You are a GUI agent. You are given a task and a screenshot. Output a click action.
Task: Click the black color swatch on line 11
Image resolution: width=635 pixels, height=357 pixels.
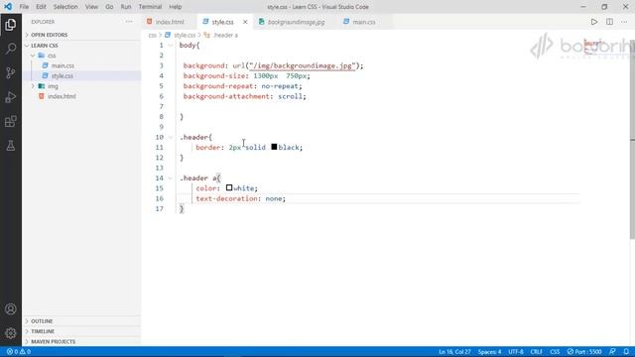pyautogui.click(x=274, y=147)
